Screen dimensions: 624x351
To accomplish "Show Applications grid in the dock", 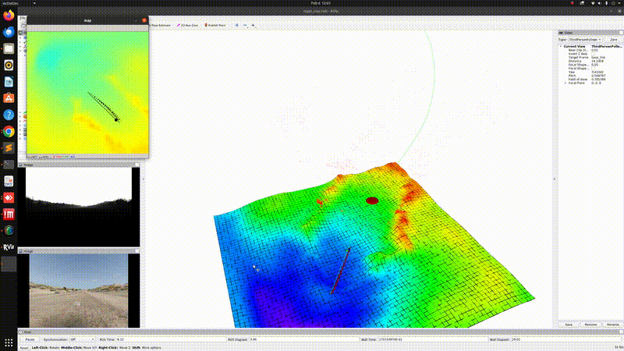I will pyautogui.click(x=9, y=342).
